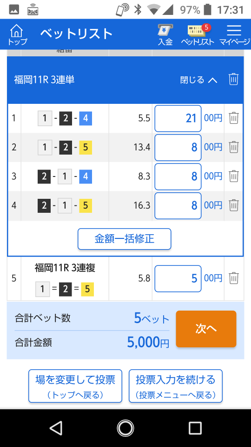Remove the 2-1-5 bet via trash icon
Image resolution: width=251 pixels, height=447 pixels.
tap(234, 205)
